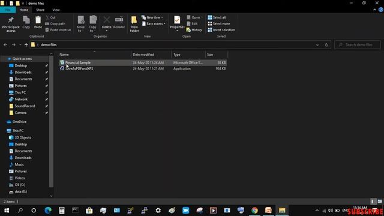The image size is (384, 216).
Task: Open file Properties
Action: [x=177, y=24]
